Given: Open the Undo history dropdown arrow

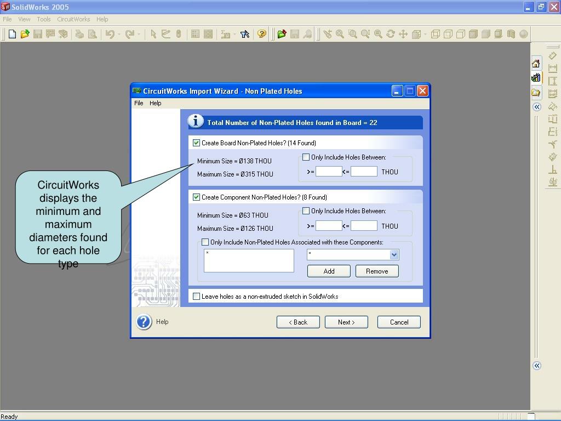Looking at the screenshot, I should 119,34.
